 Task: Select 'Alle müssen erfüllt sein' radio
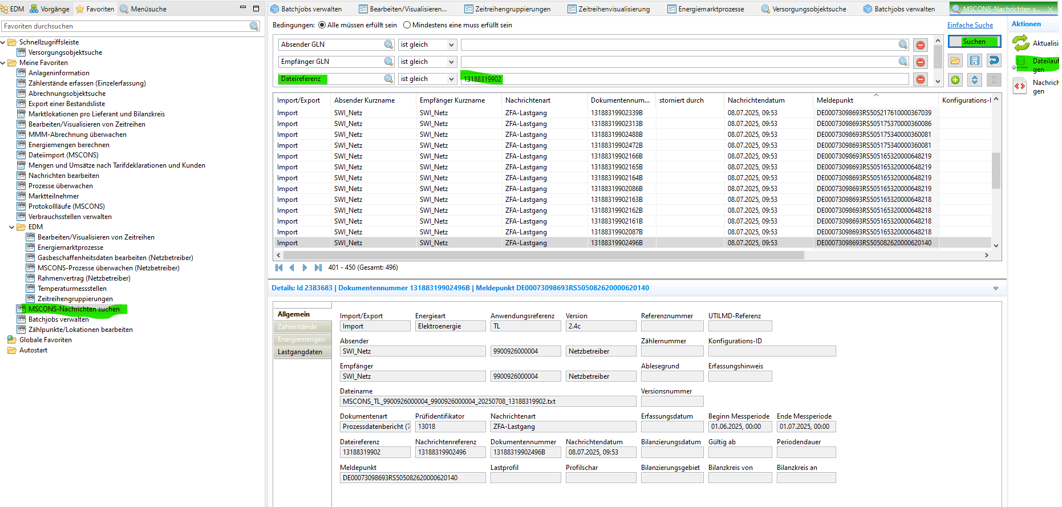322,25
